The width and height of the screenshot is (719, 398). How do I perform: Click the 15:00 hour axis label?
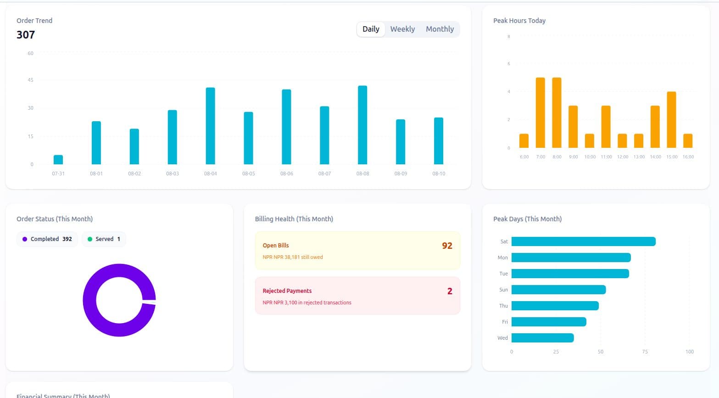(x=672, y=157)
